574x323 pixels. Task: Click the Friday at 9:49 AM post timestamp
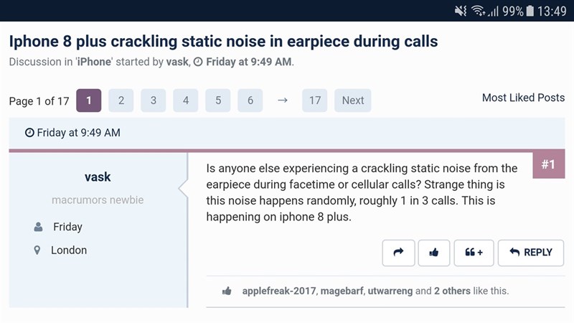click(72, 133)
